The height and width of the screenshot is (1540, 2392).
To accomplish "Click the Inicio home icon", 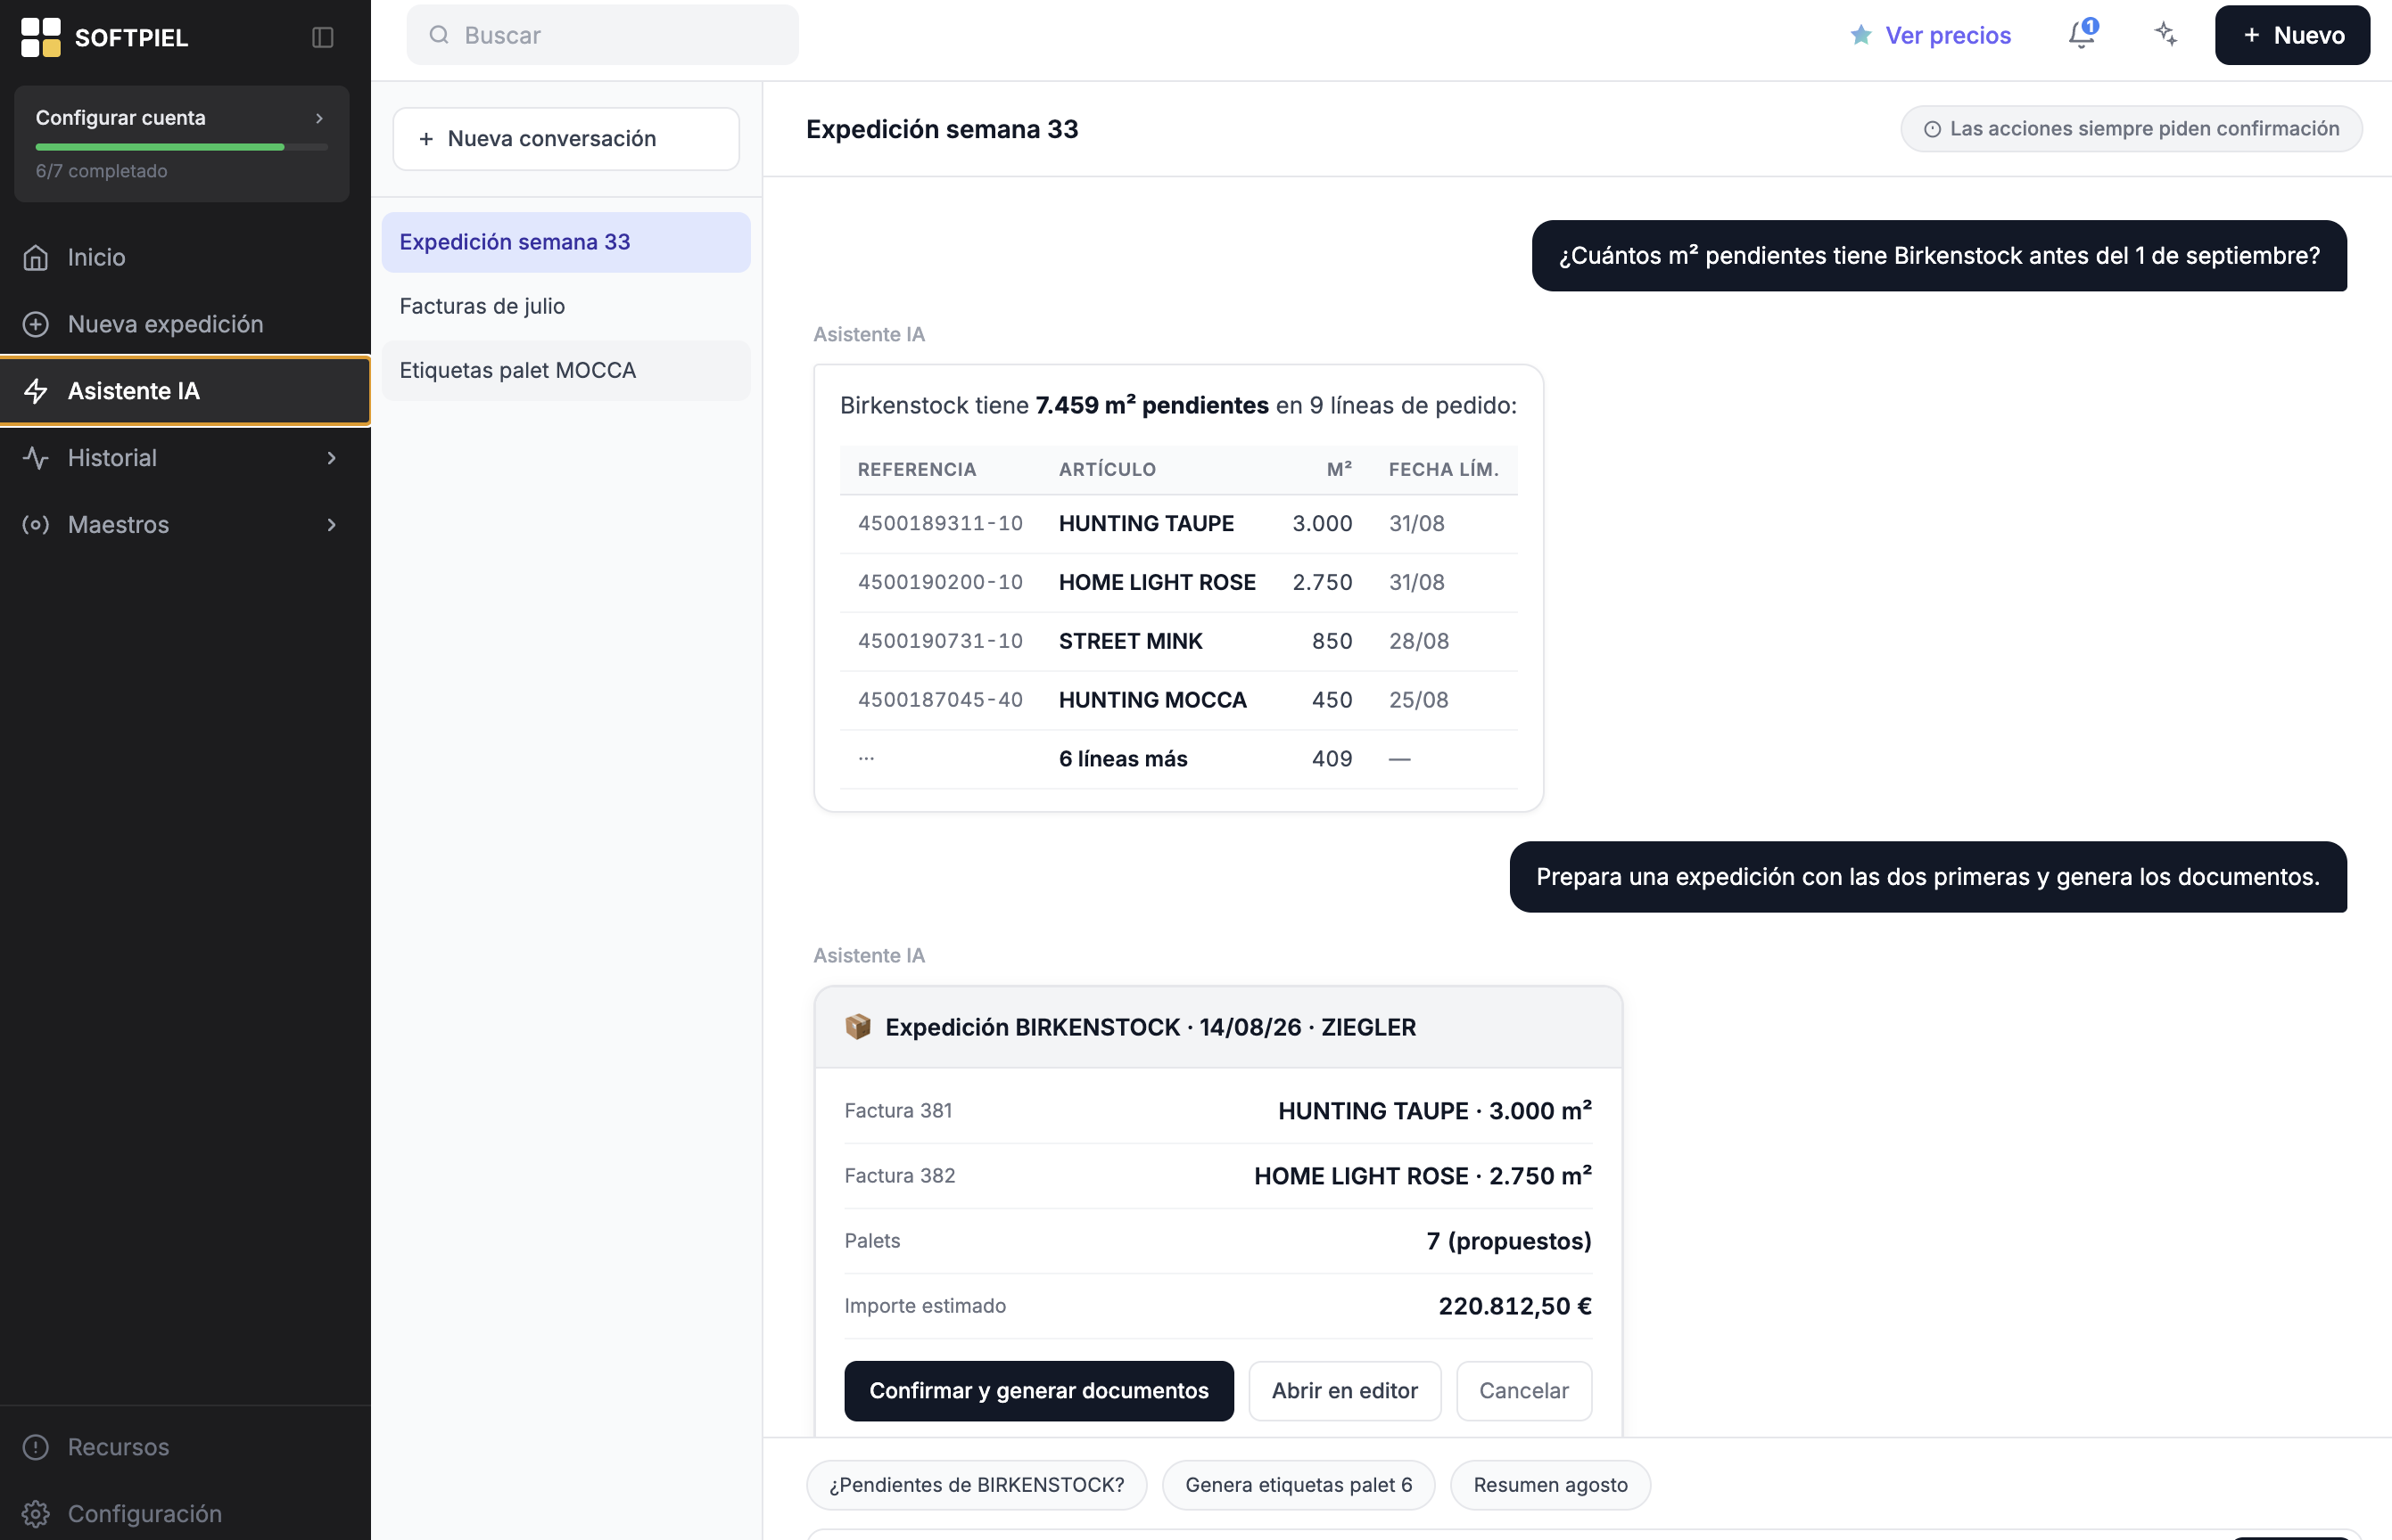I will click(x=36, y=257).
